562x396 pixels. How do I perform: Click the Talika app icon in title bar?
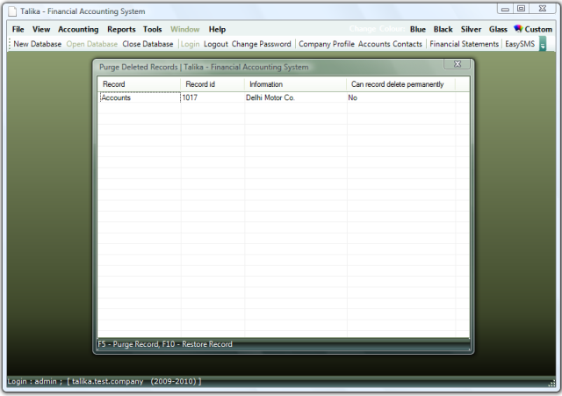pyautogui.click(x=12, y=11)
